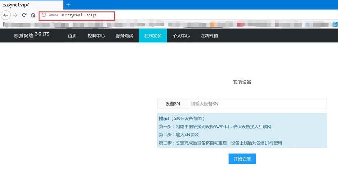Viewport: 338px width, 175px height.
Task: Click the browser back arrow button
Action: [x=5, y=15]
